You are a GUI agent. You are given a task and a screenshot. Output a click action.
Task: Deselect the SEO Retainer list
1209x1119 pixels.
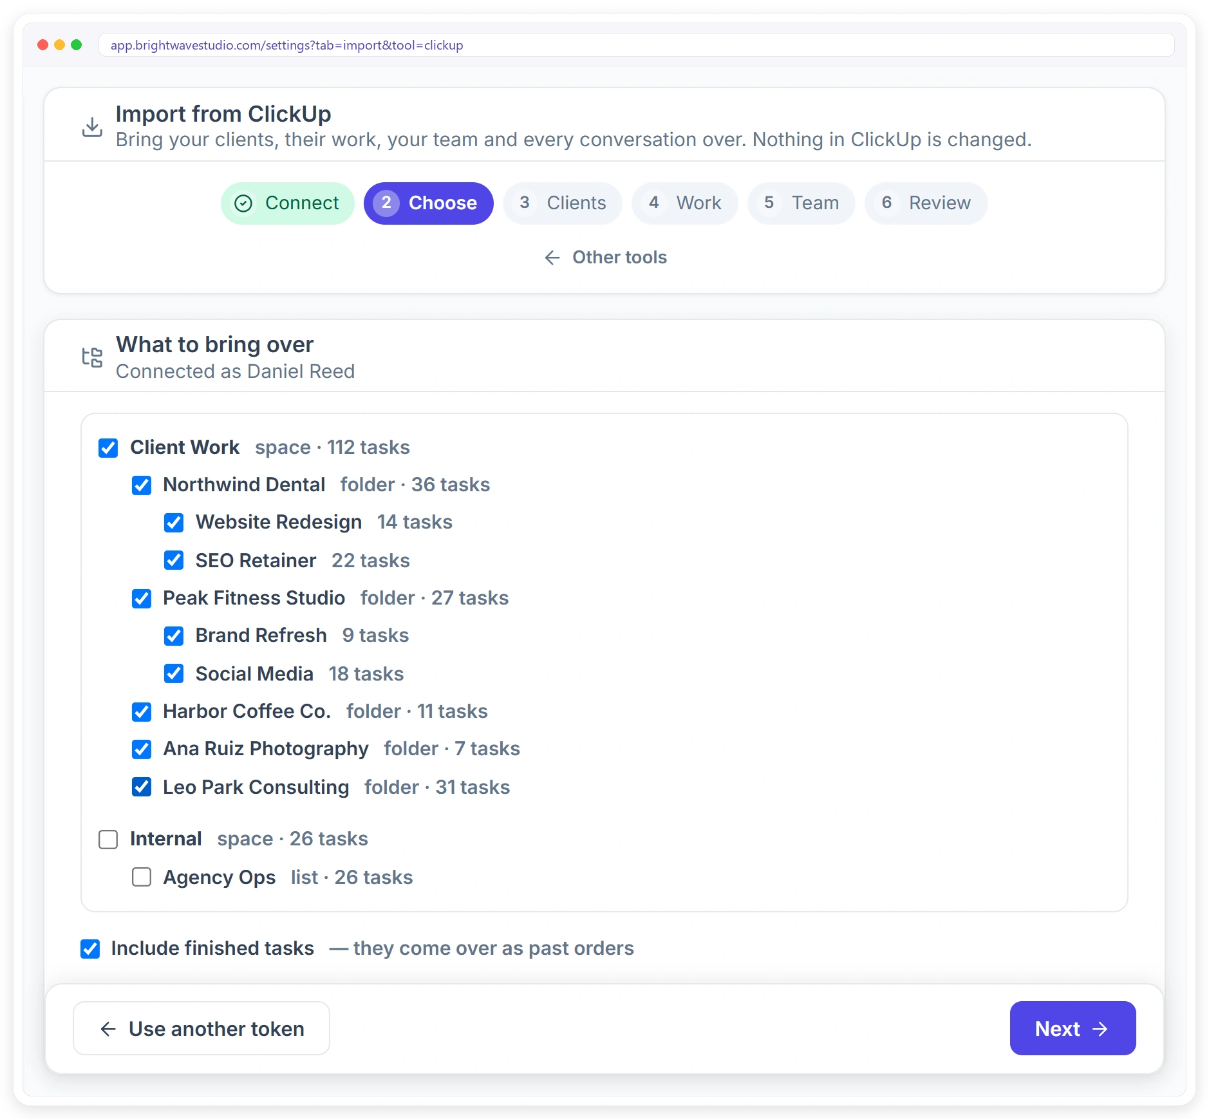(174, 560)
